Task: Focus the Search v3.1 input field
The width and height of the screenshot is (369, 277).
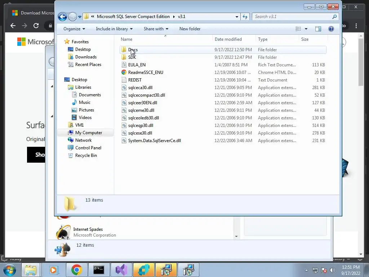Action: pos(292,17)
